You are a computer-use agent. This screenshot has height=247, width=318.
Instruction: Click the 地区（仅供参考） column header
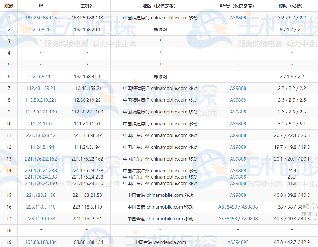[160, 5]
